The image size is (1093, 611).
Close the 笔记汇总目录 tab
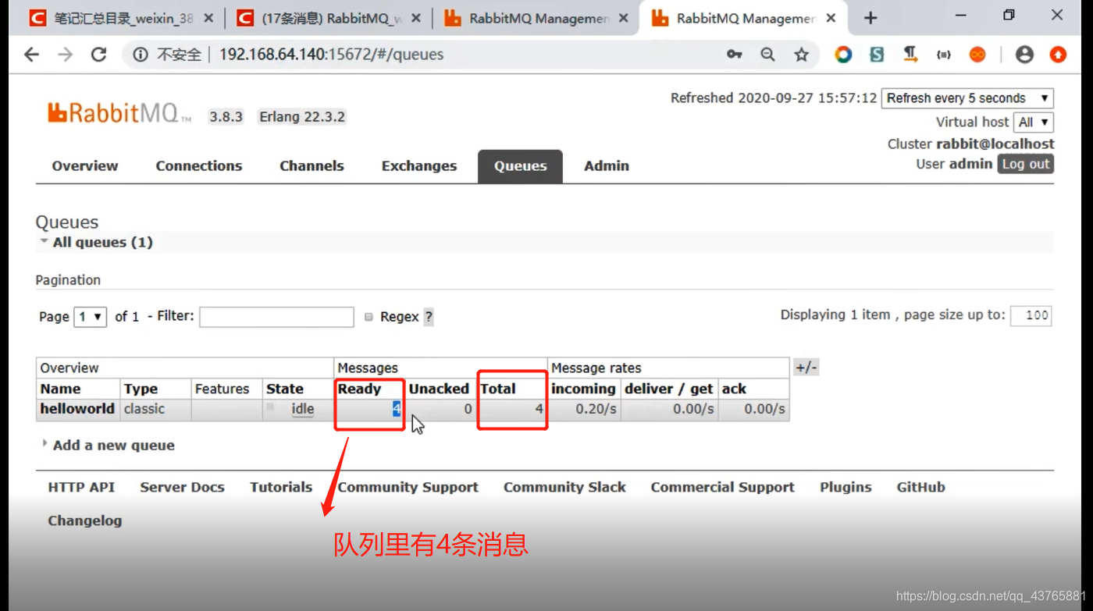pyautogui.click(x=208, y=18)
